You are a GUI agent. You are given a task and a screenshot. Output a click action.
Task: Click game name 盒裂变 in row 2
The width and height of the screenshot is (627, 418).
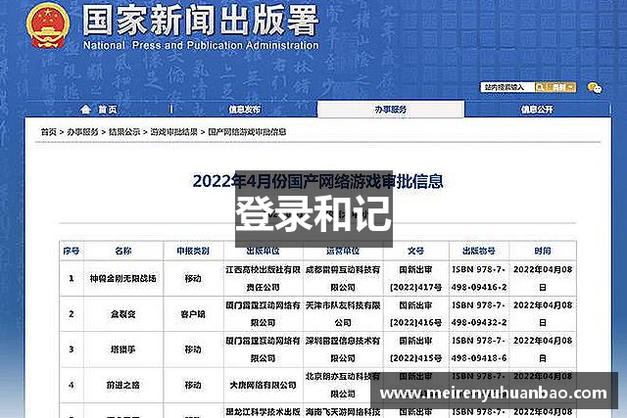point(123,314)
